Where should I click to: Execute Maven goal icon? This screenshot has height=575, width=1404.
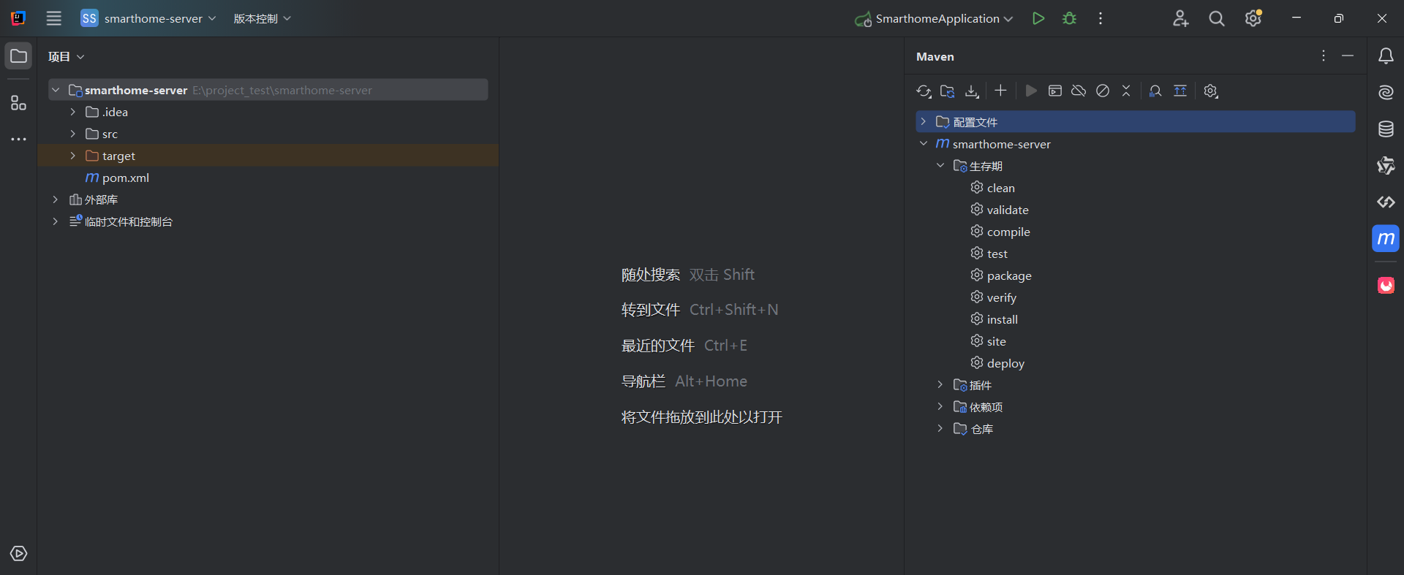[1055, 91]
